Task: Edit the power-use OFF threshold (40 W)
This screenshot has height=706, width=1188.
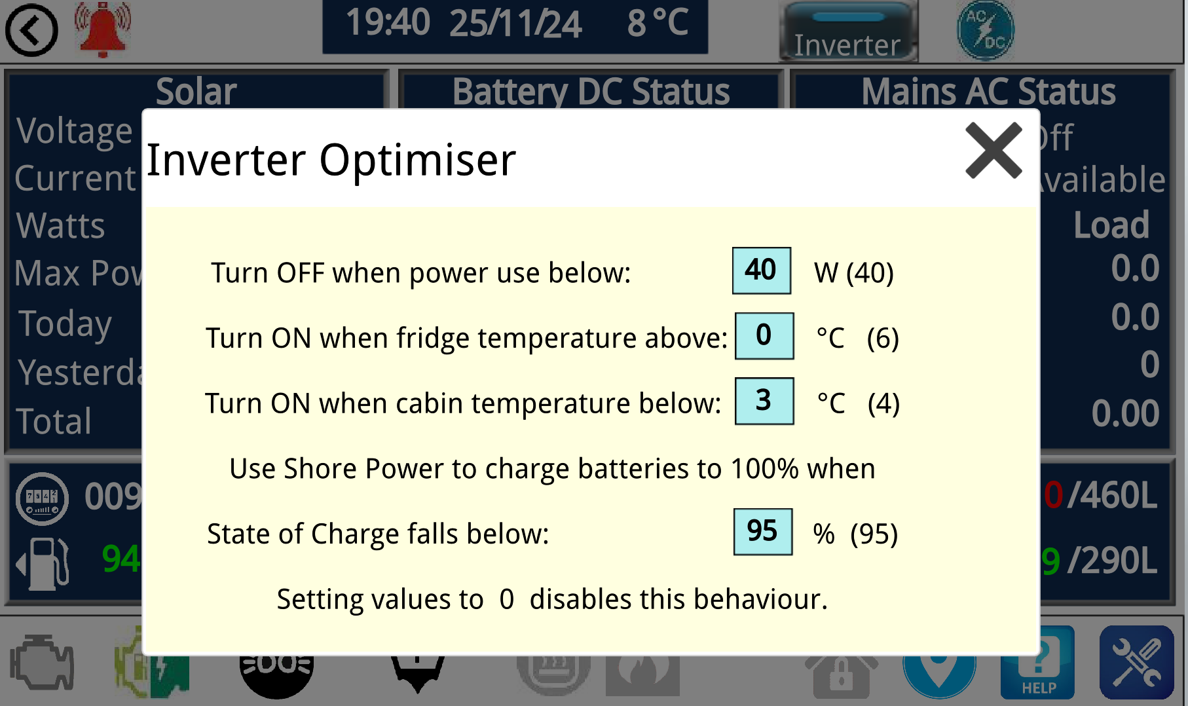Action: [x=761, y=270]
